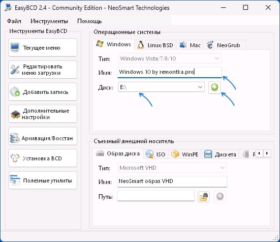Screen dimensions: 280x242
Task: Open folder browse icon next to Путь
Action: 204,196
